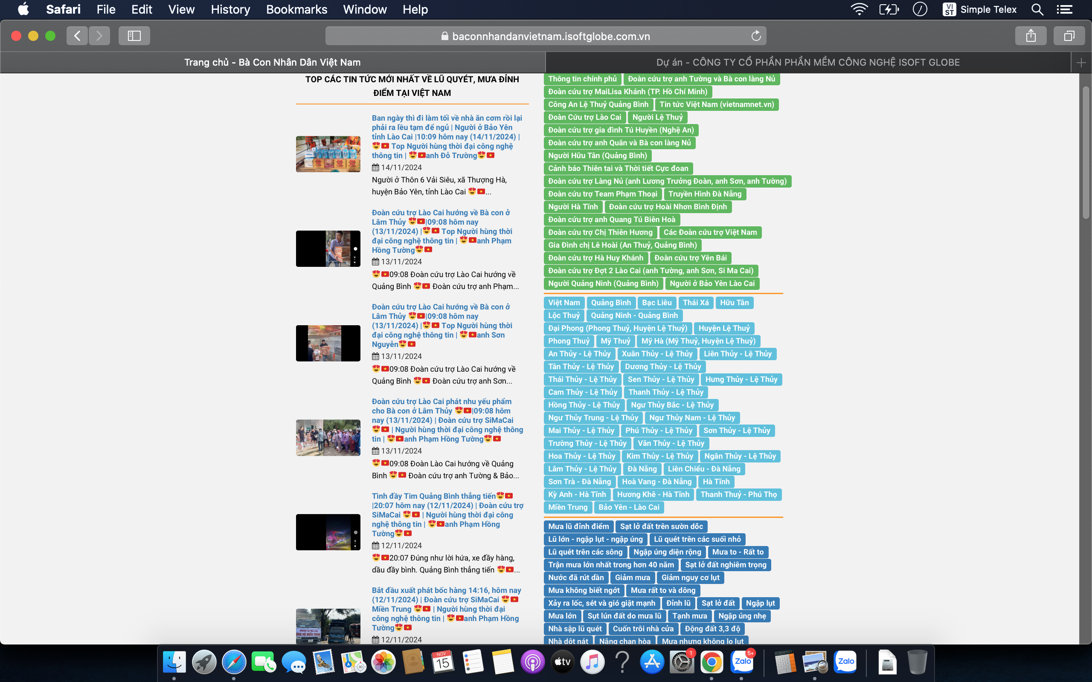Open the Zalo icon with the 5+ badge

click(742, 662)
